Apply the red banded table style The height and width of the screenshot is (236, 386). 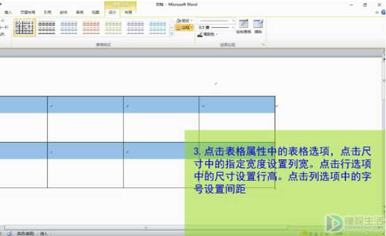pos(91,27)
